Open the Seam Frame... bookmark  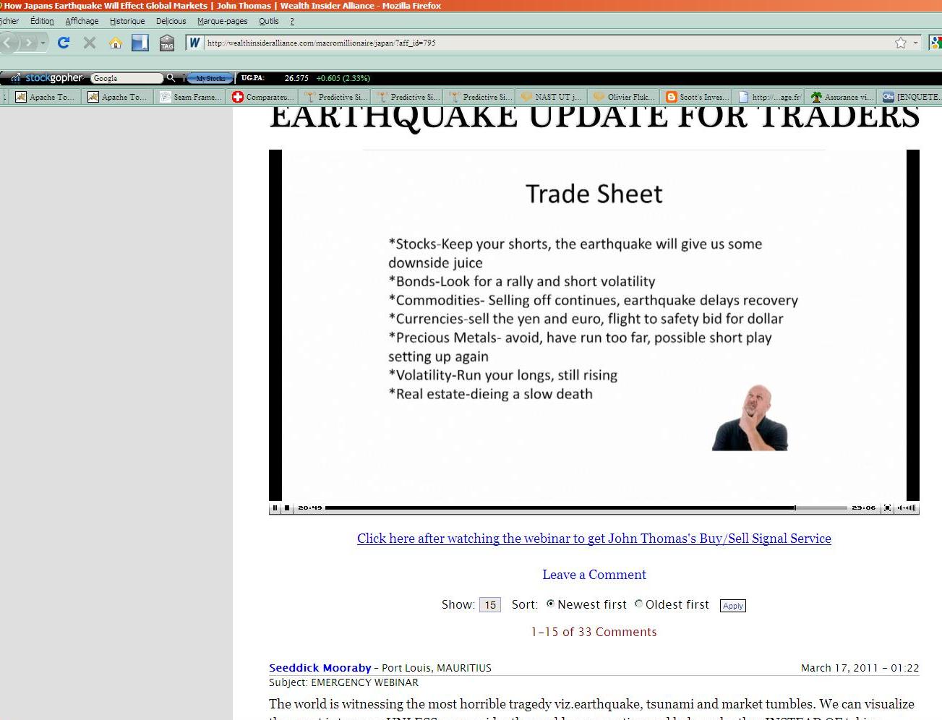pyautogui.click(x=191, y=97)
